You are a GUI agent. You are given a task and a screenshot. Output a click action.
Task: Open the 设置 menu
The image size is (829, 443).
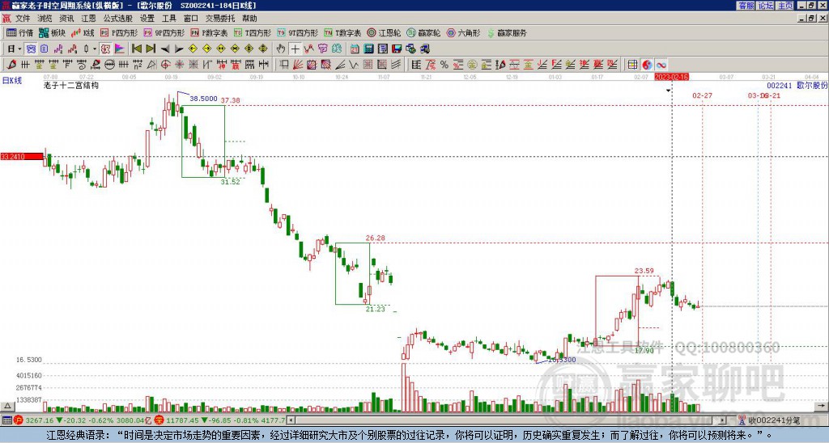pos(147,19)
